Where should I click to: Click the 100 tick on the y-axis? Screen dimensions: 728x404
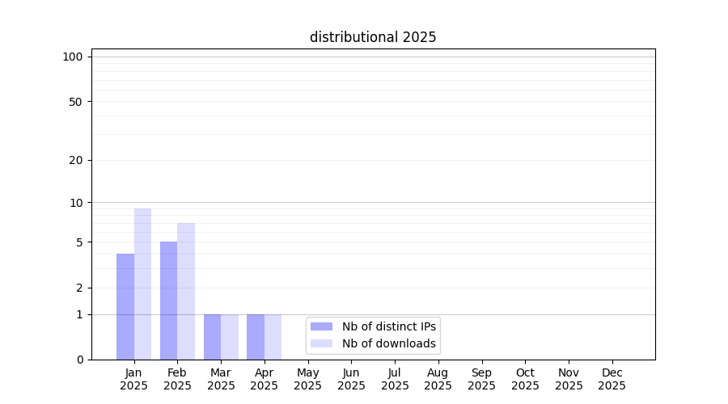(73, 57)
